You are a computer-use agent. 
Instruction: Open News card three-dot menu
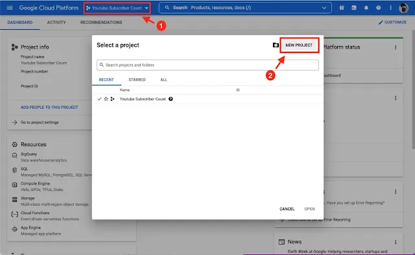coord(396,242)
